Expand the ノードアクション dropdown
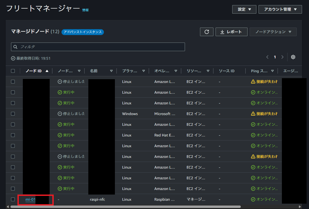 pyautogui.click(x=273, y=32)
